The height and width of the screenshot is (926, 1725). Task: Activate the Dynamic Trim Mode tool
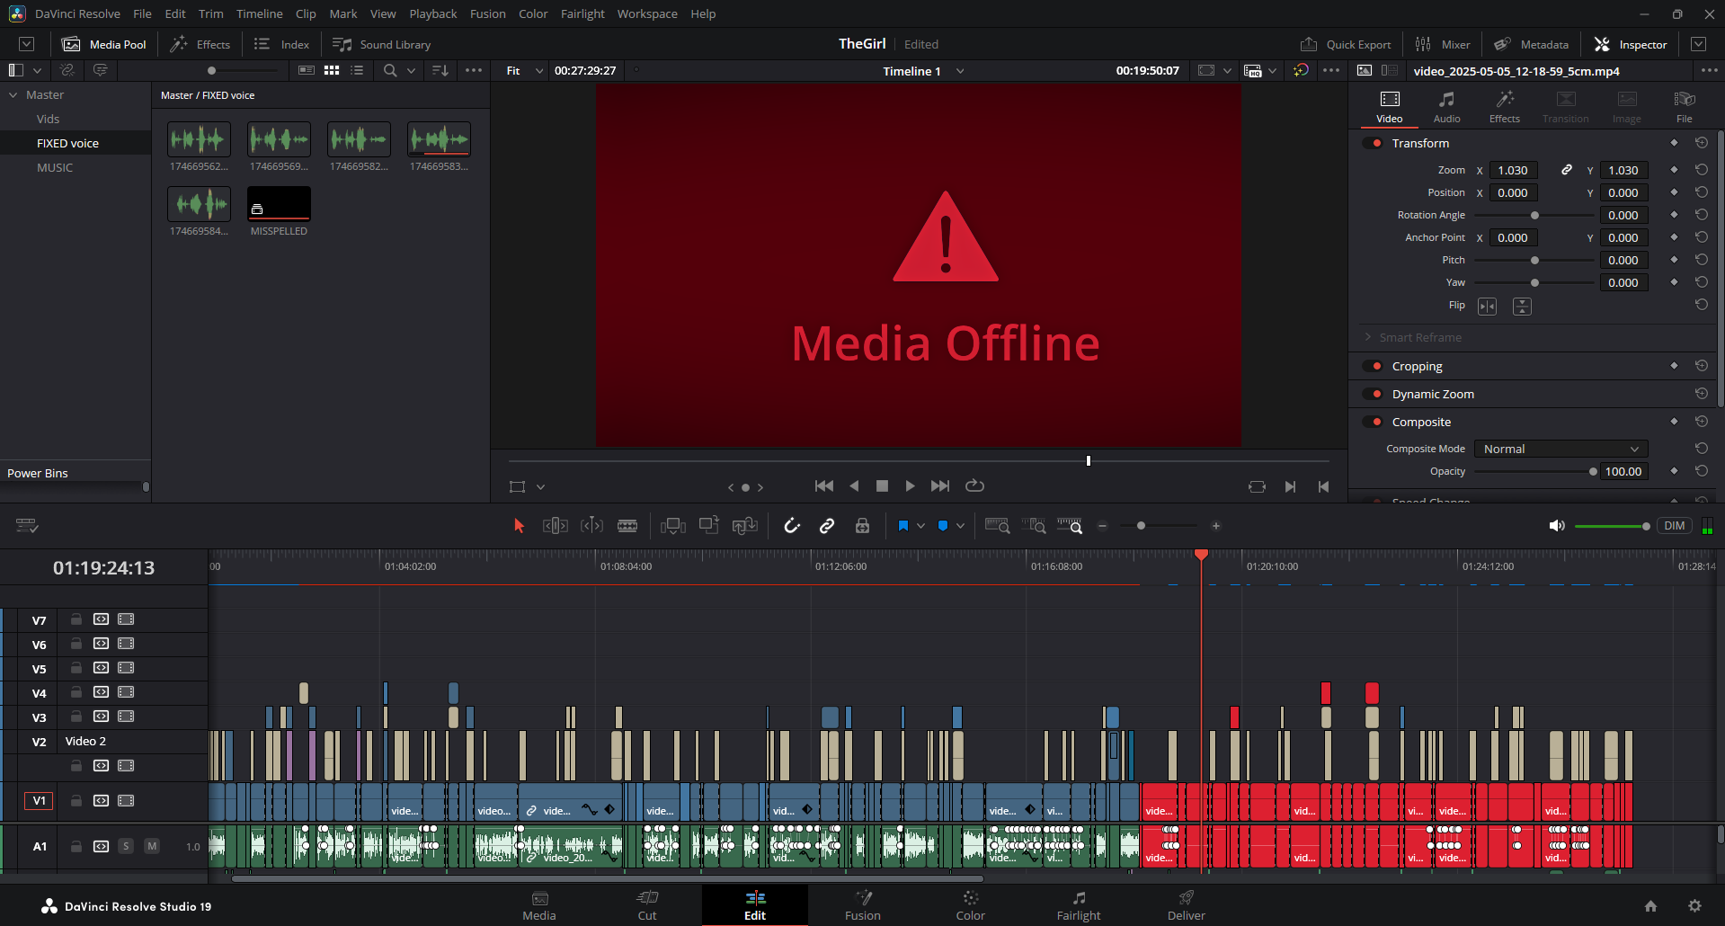pos(591,526)
